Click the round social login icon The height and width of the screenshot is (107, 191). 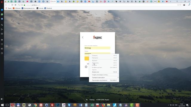tap(86, 67)
